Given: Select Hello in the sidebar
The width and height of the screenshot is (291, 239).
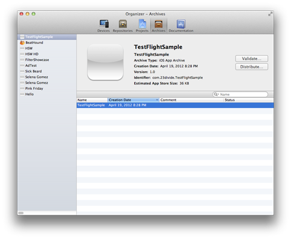Looking at the screenshot, I should point(47,94).
